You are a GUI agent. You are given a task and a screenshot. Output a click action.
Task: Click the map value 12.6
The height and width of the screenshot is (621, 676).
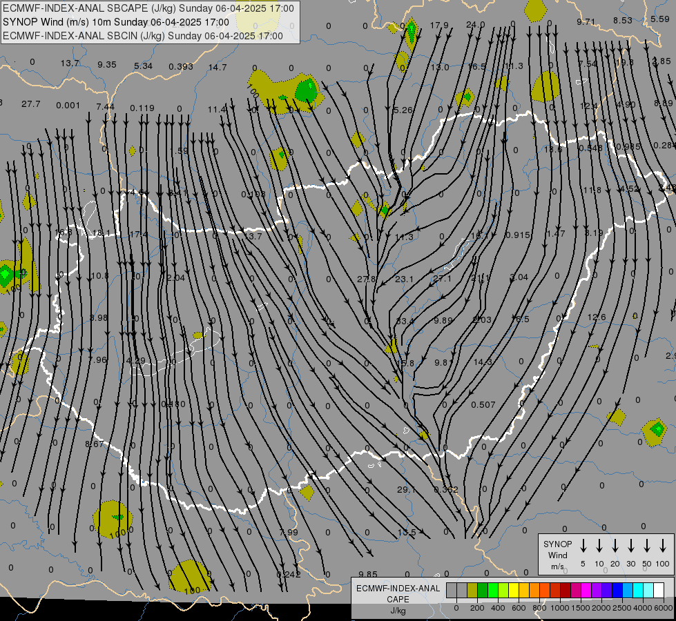coord(597,317)
